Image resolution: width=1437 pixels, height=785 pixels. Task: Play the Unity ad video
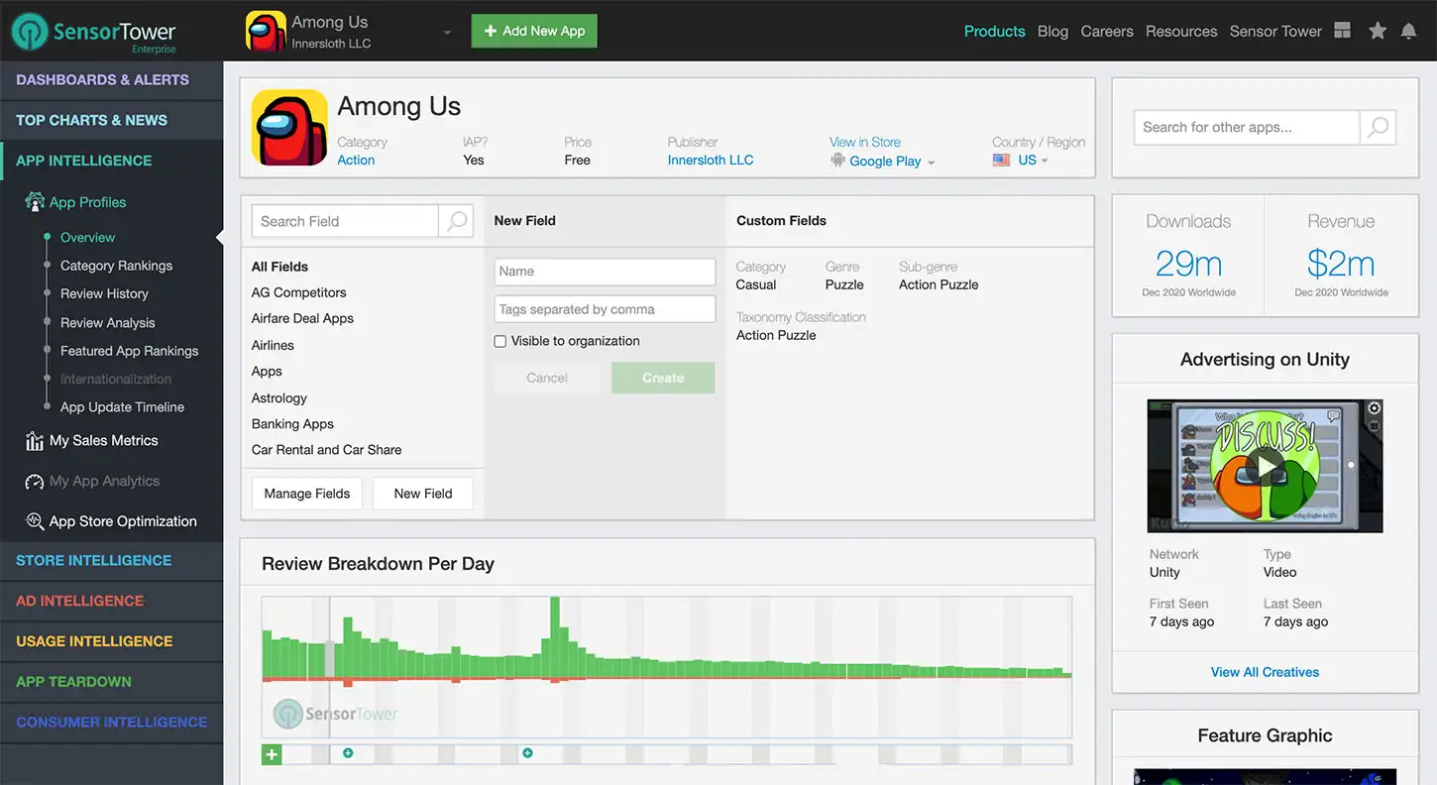1266,465
